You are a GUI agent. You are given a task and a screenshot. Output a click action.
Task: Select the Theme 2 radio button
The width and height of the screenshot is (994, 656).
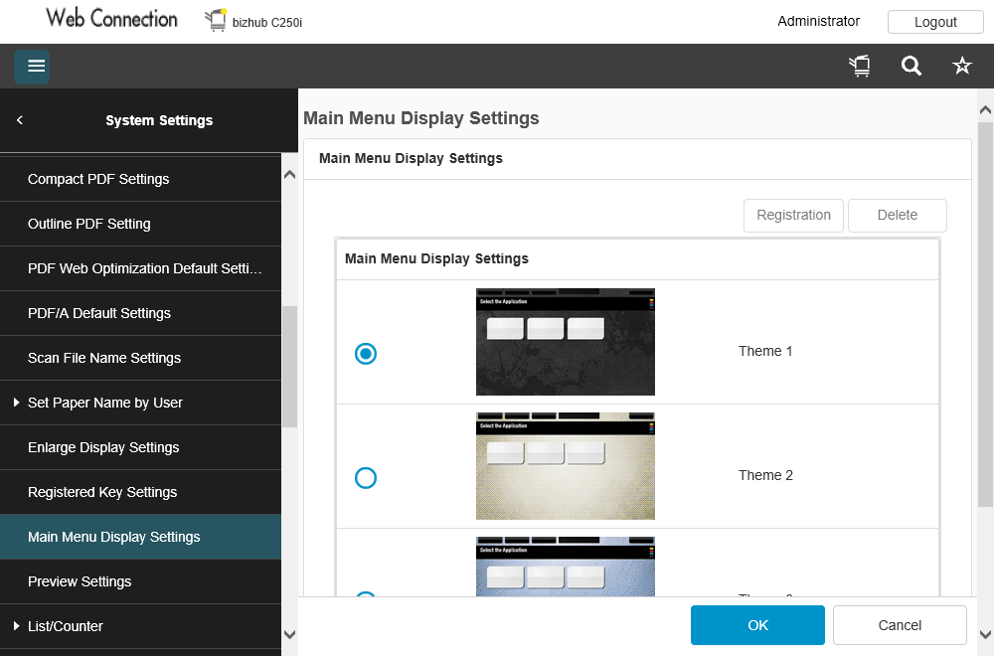click(x=366, y=477)
